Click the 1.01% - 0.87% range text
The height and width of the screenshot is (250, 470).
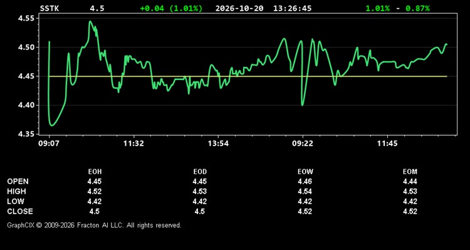click(397, 8)
